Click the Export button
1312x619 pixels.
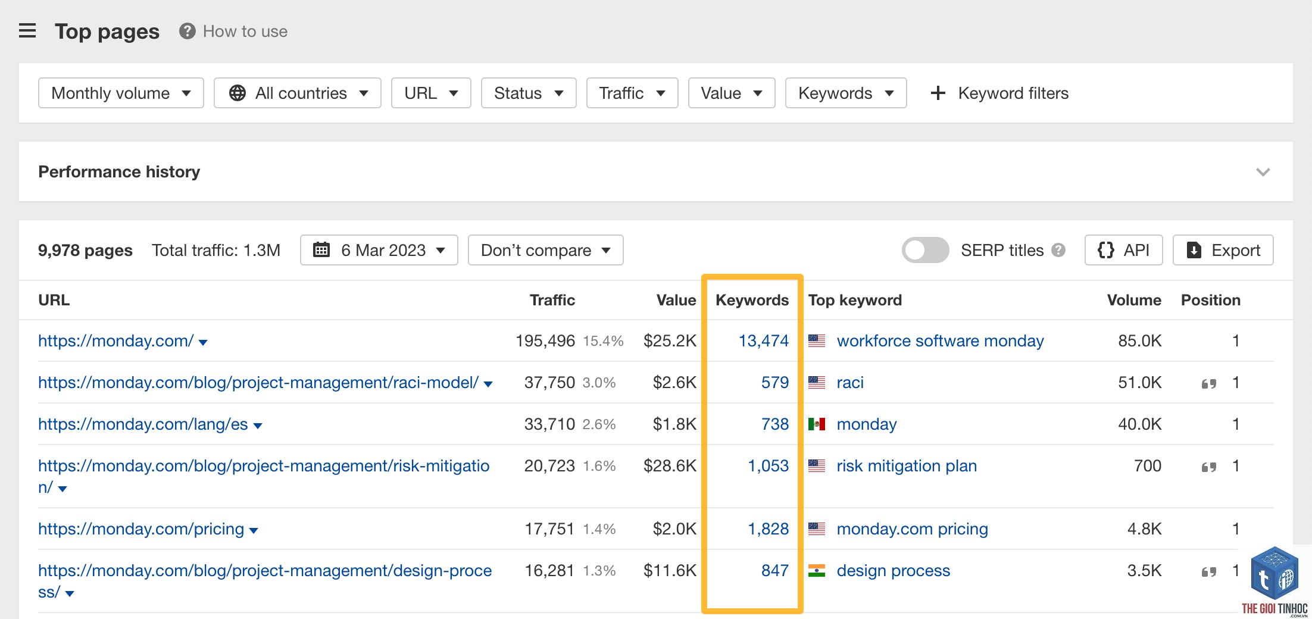pos(1223,250)
